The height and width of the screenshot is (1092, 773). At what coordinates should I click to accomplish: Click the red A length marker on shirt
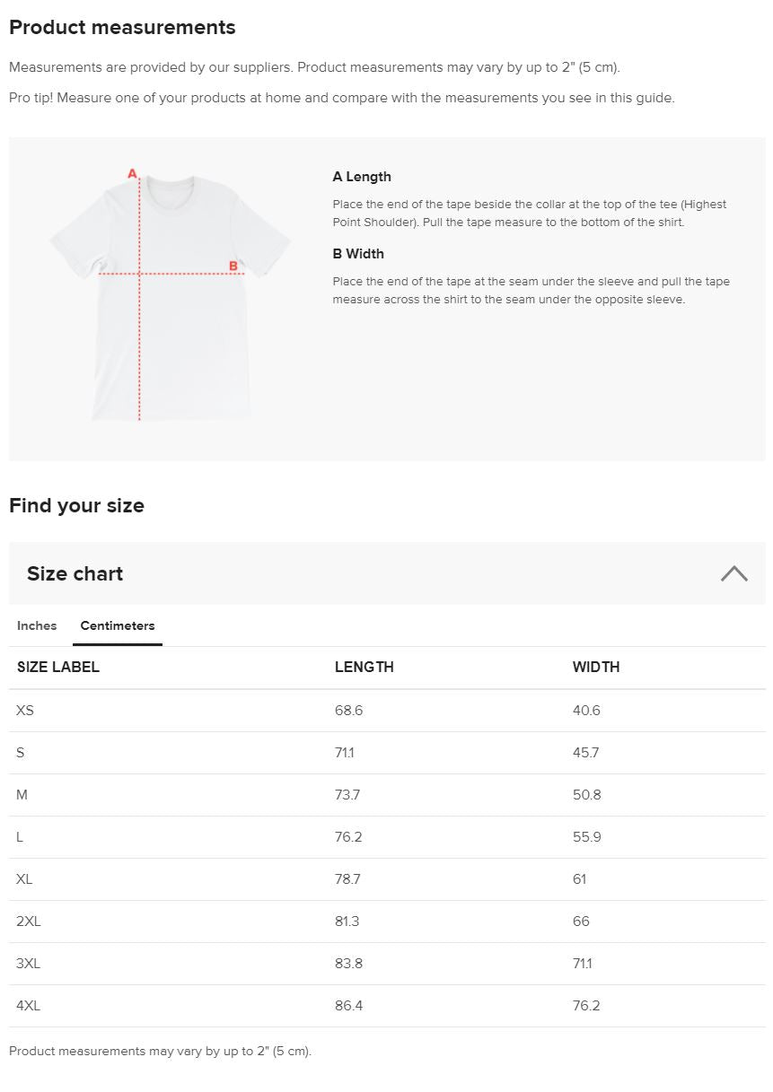tap(132, 174)
